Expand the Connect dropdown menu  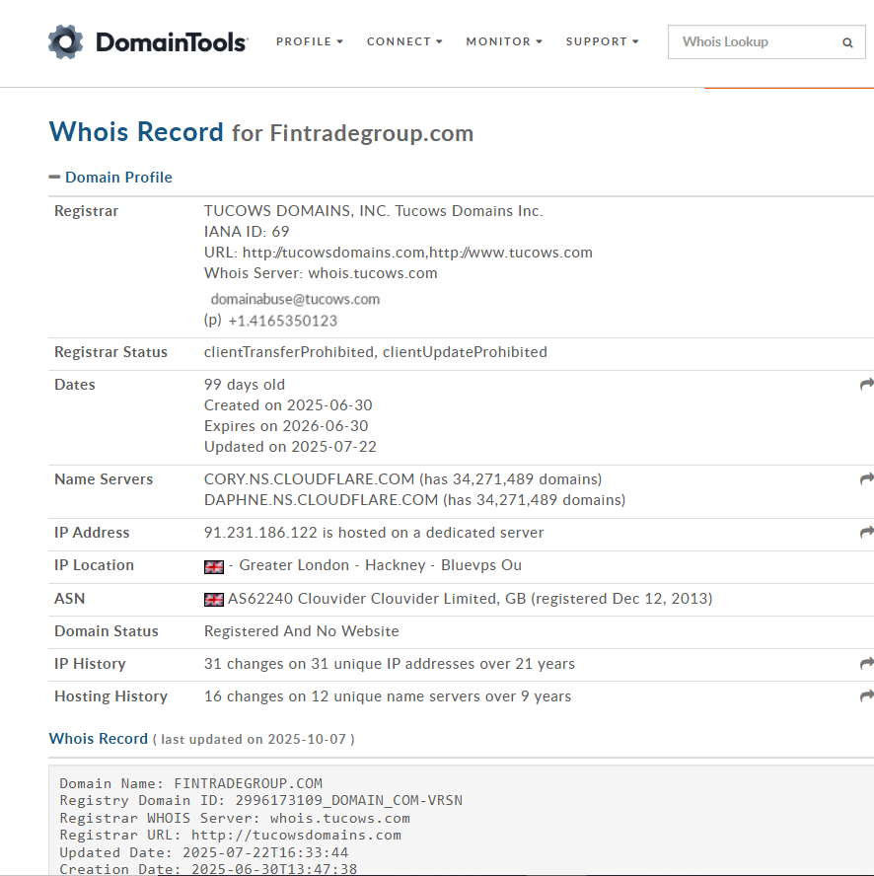tap(404, 41)
